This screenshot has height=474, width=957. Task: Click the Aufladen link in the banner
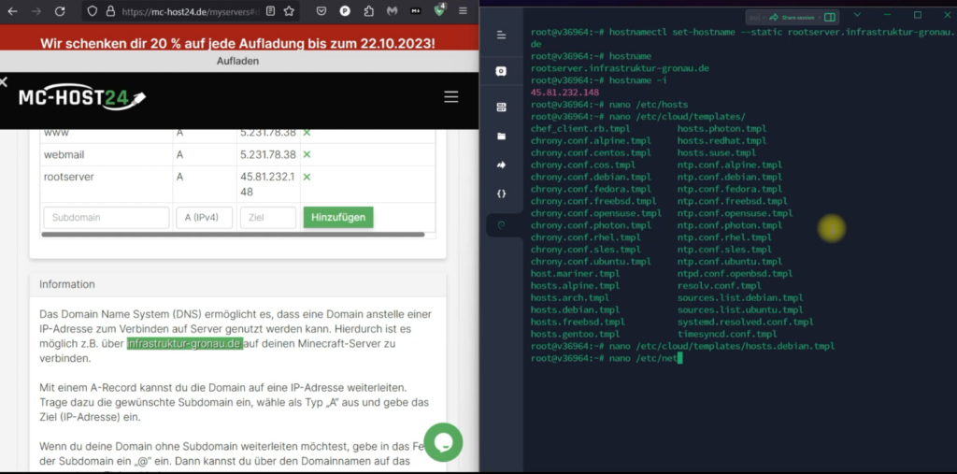239,61
